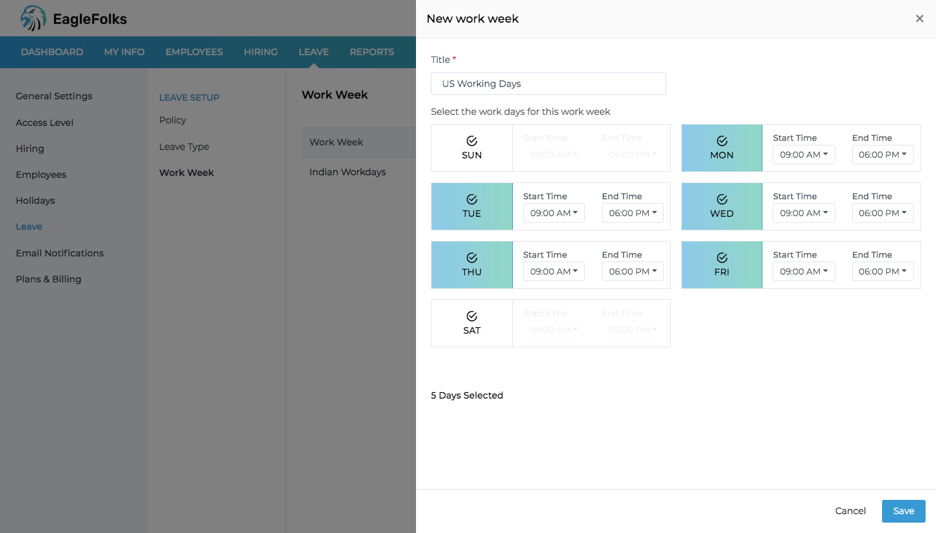Toggle MON work day off
Image resolution: width=936 pixels, height=533 pixels.
[x=721, y=148]
